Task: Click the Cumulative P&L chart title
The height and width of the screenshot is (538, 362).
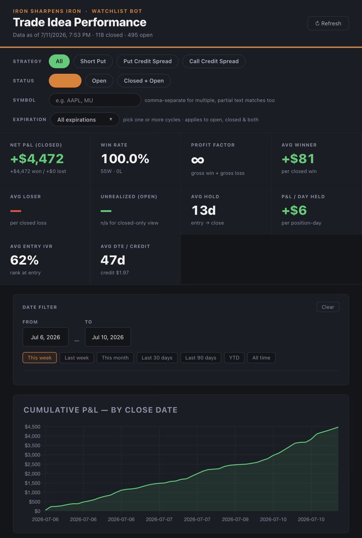Action: [100, 410]
